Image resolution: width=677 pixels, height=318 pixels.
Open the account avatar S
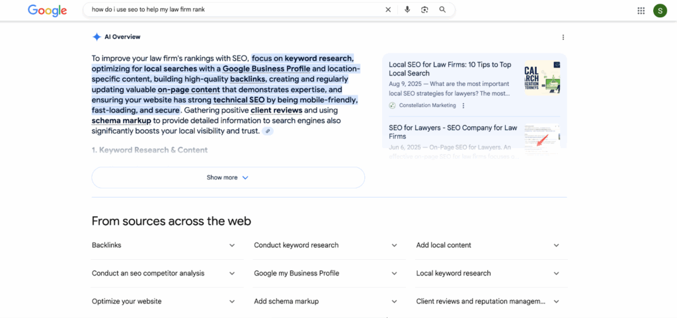point(660,11)
